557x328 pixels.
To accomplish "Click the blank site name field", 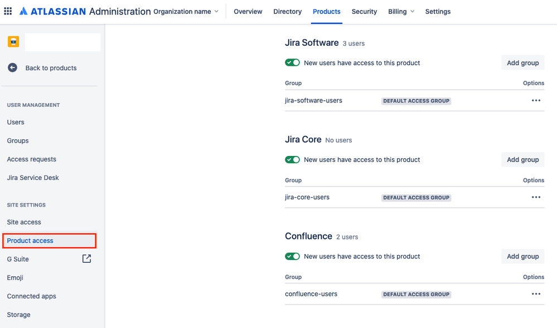I will (x=62, y=42).
